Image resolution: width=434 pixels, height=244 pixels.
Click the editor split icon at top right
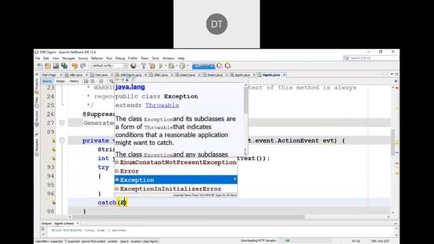pos(396,81)
